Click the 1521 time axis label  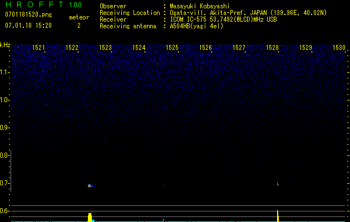(38, 48)
